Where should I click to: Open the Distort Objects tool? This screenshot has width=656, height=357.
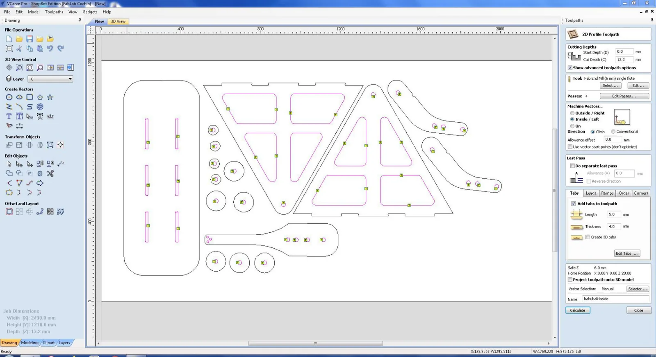[x=50, y=145]
